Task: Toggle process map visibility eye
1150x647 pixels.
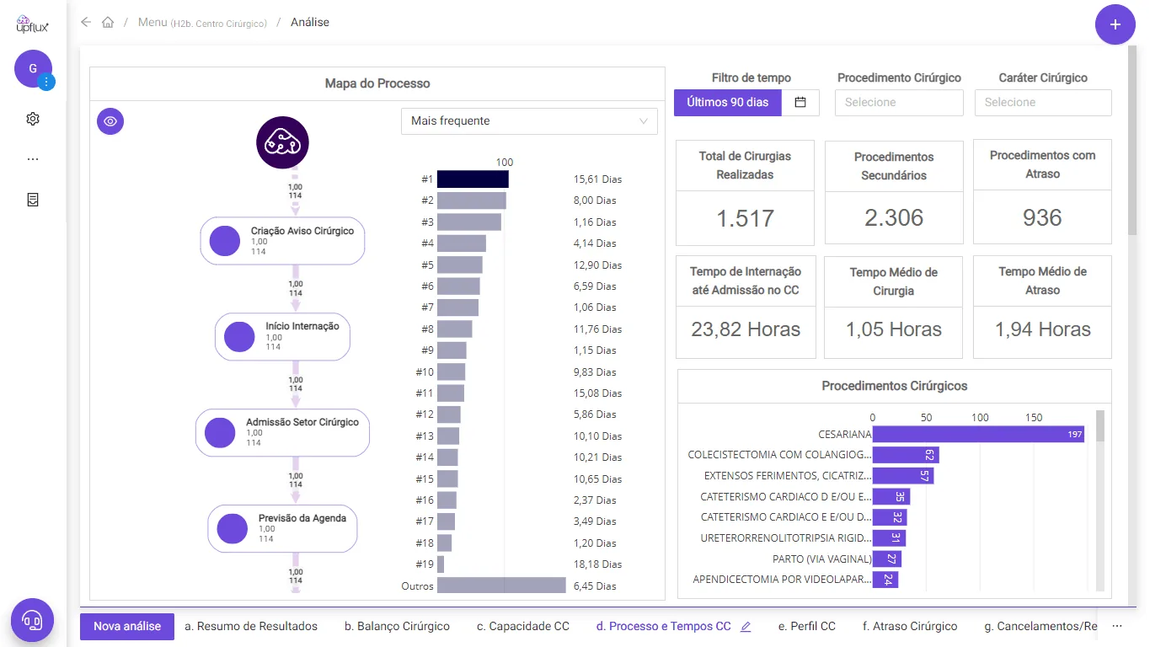Action: click(x=110, y=121)
